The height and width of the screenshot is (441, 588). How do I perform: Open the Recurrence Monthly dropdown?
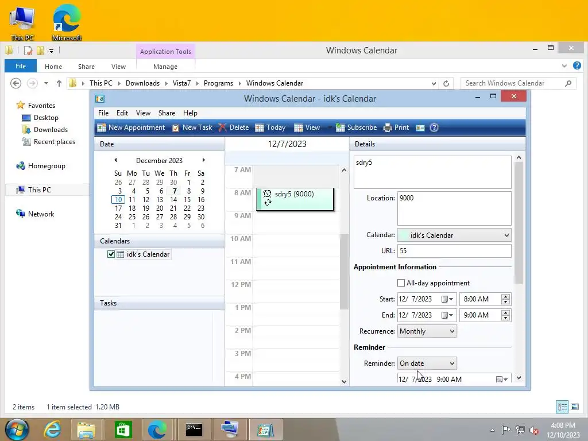pos(427,331)
